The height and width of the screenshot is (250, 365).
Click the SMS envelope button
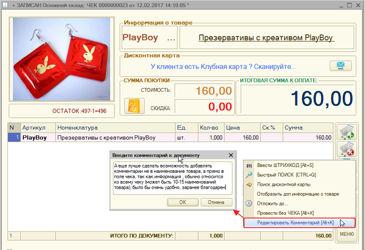click(341, 66)
